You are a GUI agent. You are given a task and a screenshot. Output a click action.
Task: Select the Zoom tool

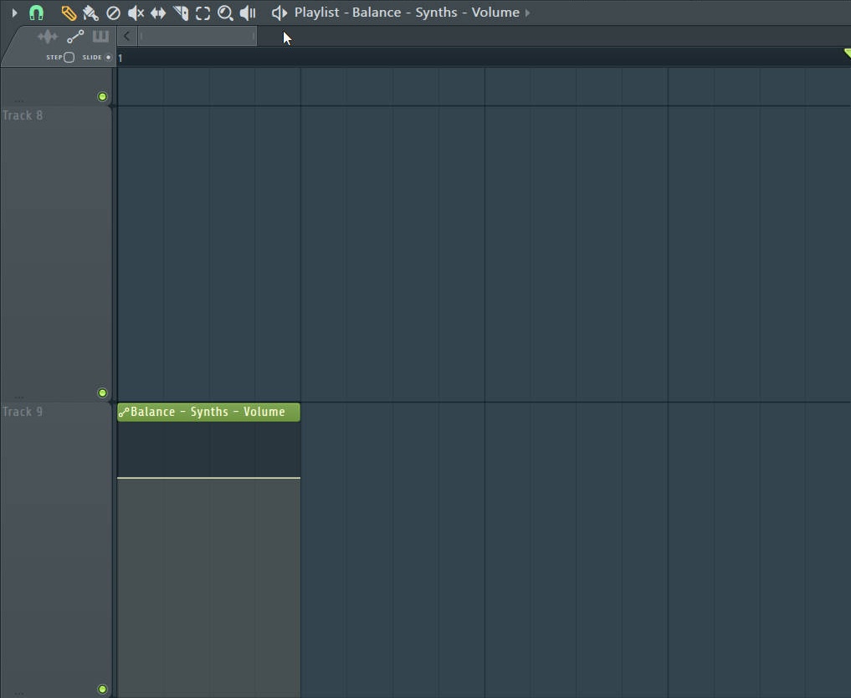tap(225, 13)
